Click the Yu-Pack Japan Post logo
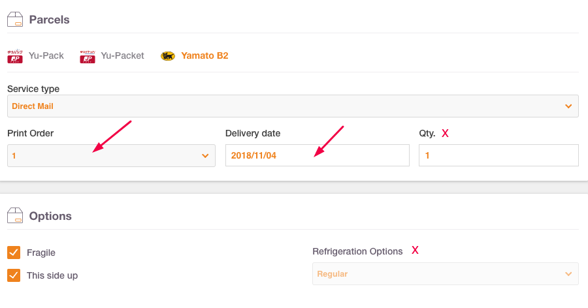Viewport: 588px width, 308px height. [x=15, y=56]
